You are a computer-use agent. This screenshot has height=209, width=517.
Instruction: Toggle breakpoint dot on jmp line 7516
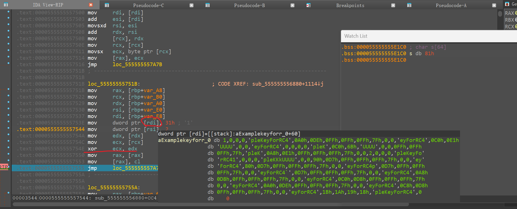point(8,63)
